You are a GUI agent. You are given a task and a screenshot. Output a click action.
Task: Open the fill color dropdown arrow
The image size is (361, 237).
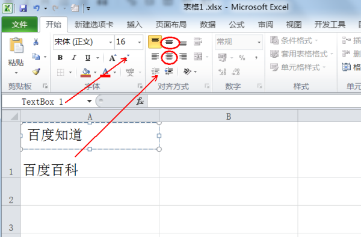click(95, 72)
